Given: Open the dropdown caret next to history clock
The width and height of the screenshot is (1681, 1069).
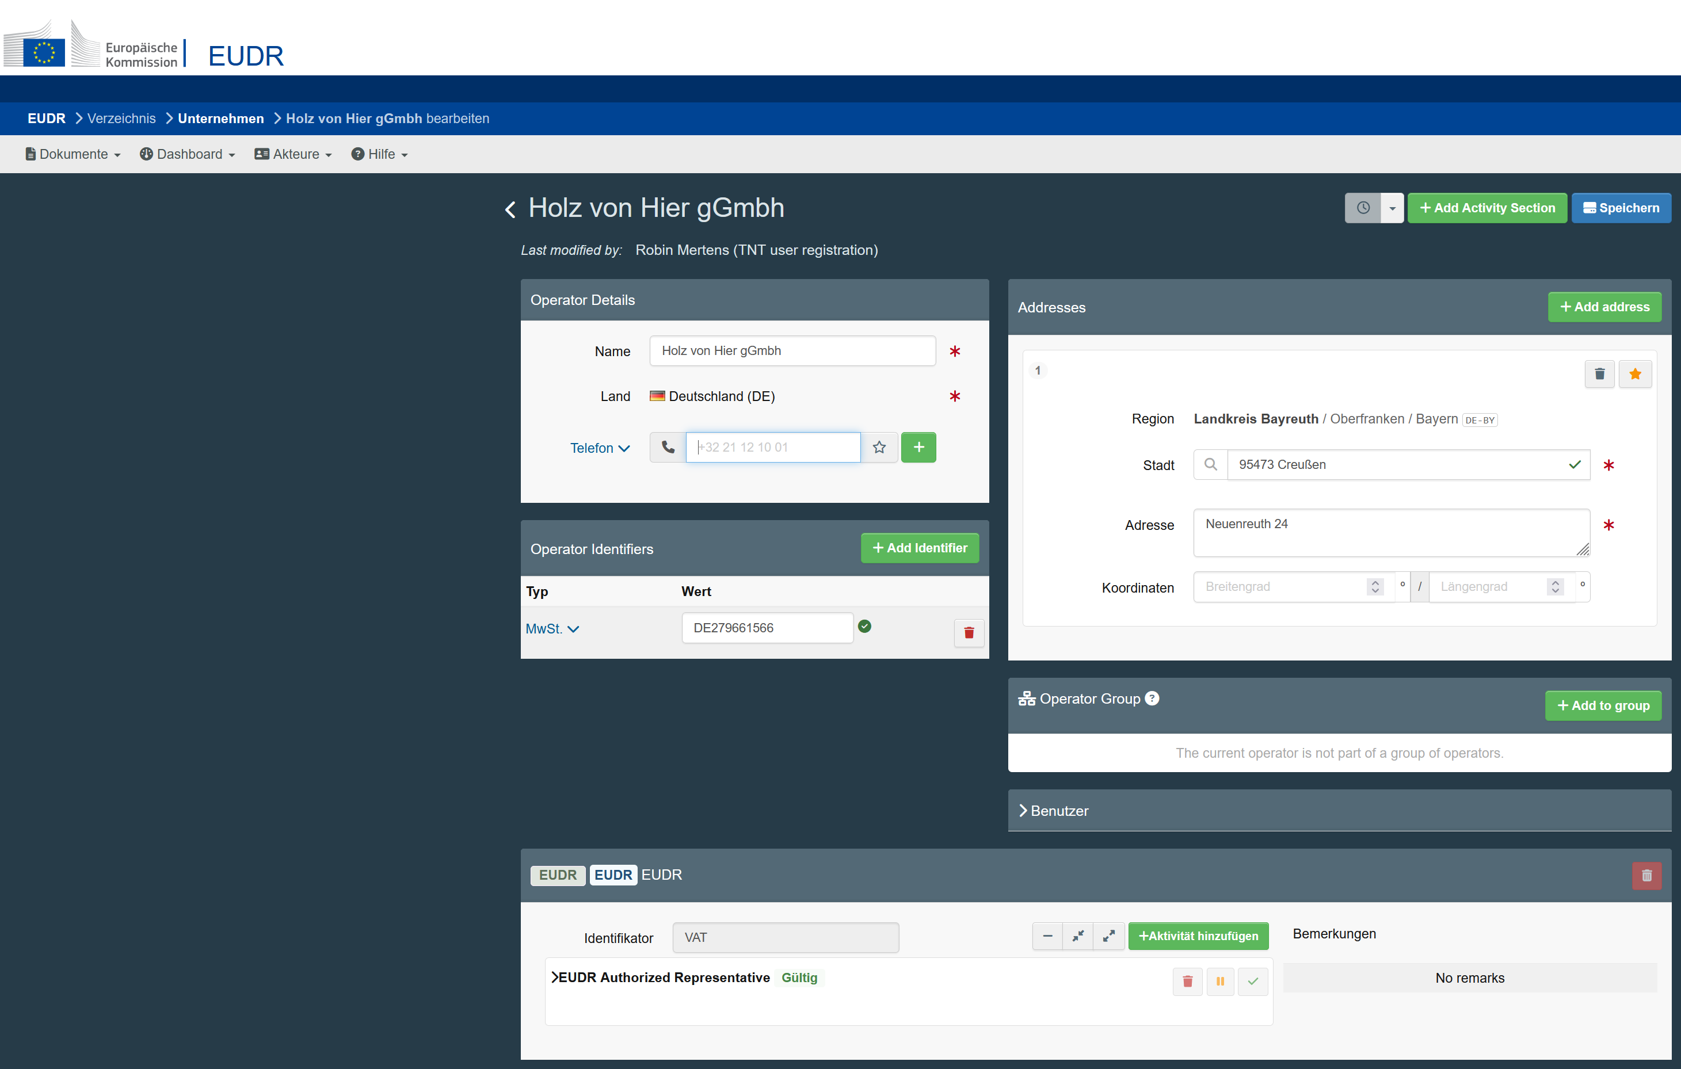Looking at the screenshot, I should 1392,208.
